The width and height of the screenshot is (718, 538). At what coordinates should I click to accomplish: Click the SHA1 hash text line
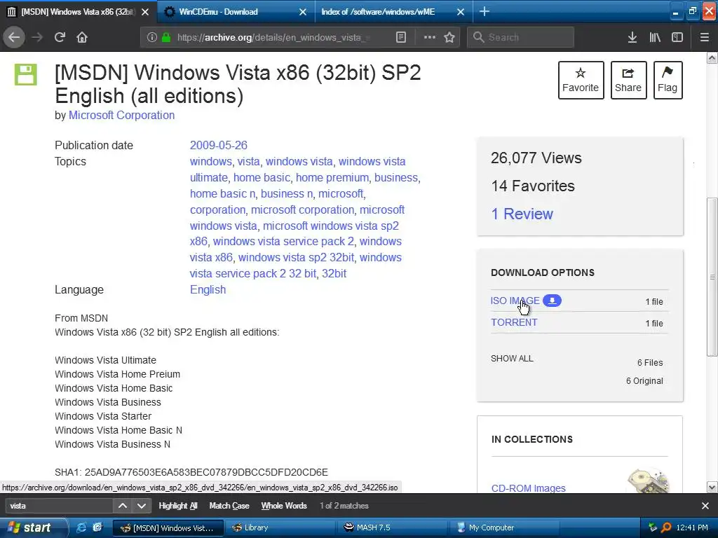(191, 472)
